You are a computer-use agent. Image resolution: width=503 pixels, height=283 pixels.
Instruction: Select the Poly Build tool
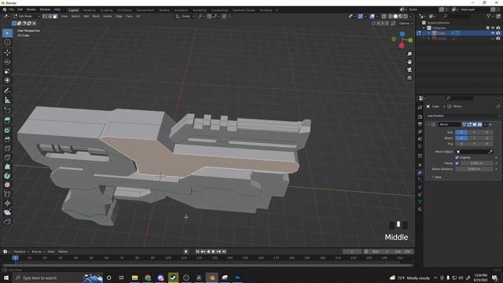click(x=7, y=167)
